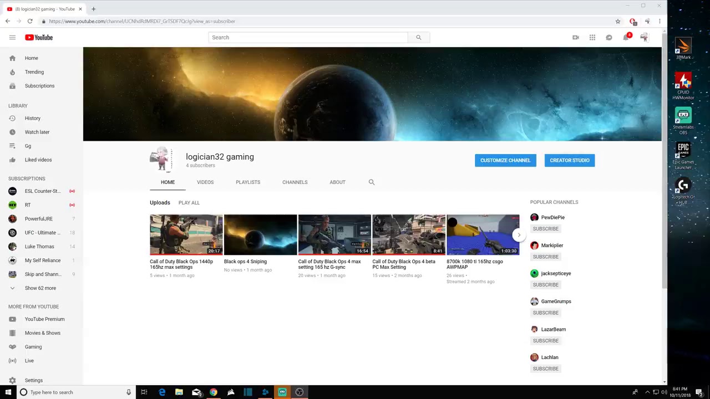This screenshot has height=399, width=710.
Task: Open a new browser tab
Action: pyautogui.click(x=93, y=9)
